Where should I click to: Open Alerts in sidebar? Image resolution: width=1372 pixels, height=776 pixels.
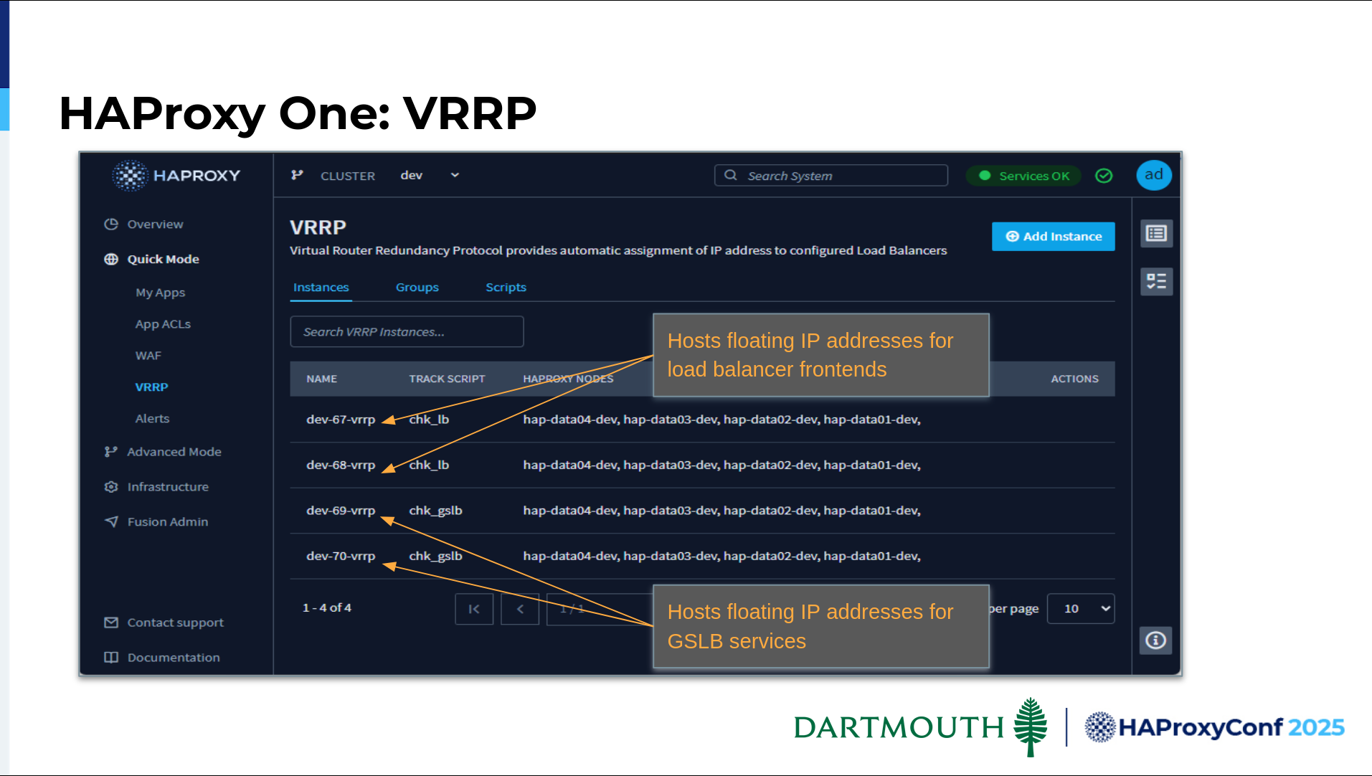pyautogui.click(x=152, y=419)
